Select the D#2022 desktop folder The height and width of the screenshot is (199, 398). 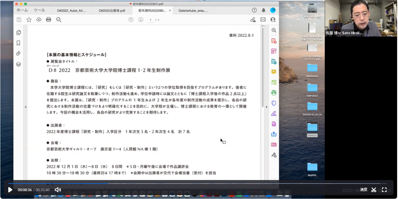(x=312, y=129)
